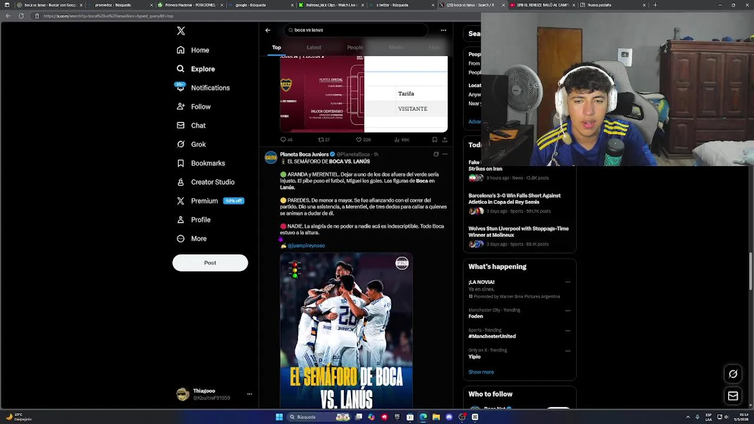The width and height of the screenshot is (754, 424).
Task: Open three-dot menu for Foden trend
Action: [x=568, y=310]
